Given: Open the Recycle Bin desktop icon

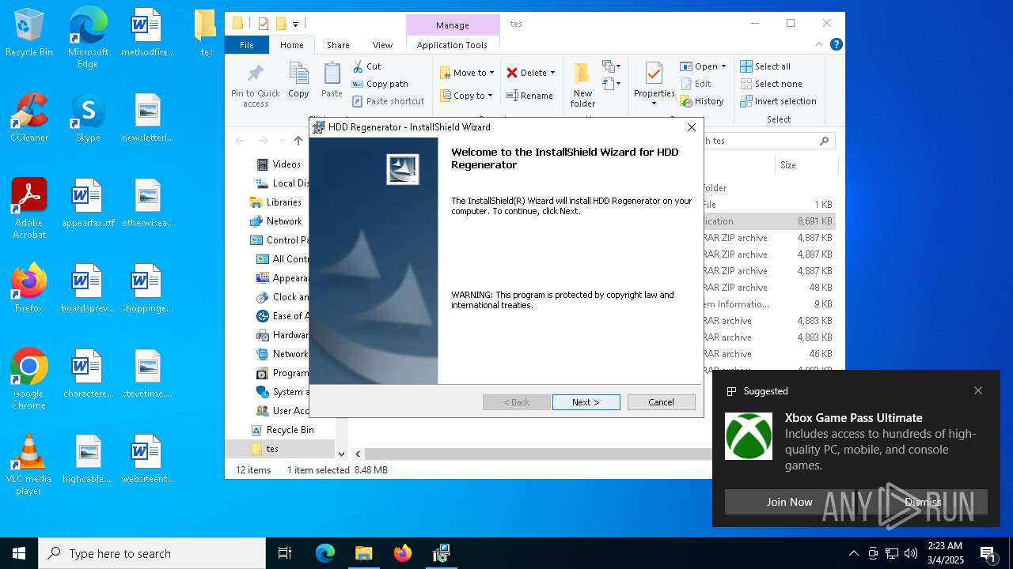Looking at the screenshot, I should (x=29, y=33).
